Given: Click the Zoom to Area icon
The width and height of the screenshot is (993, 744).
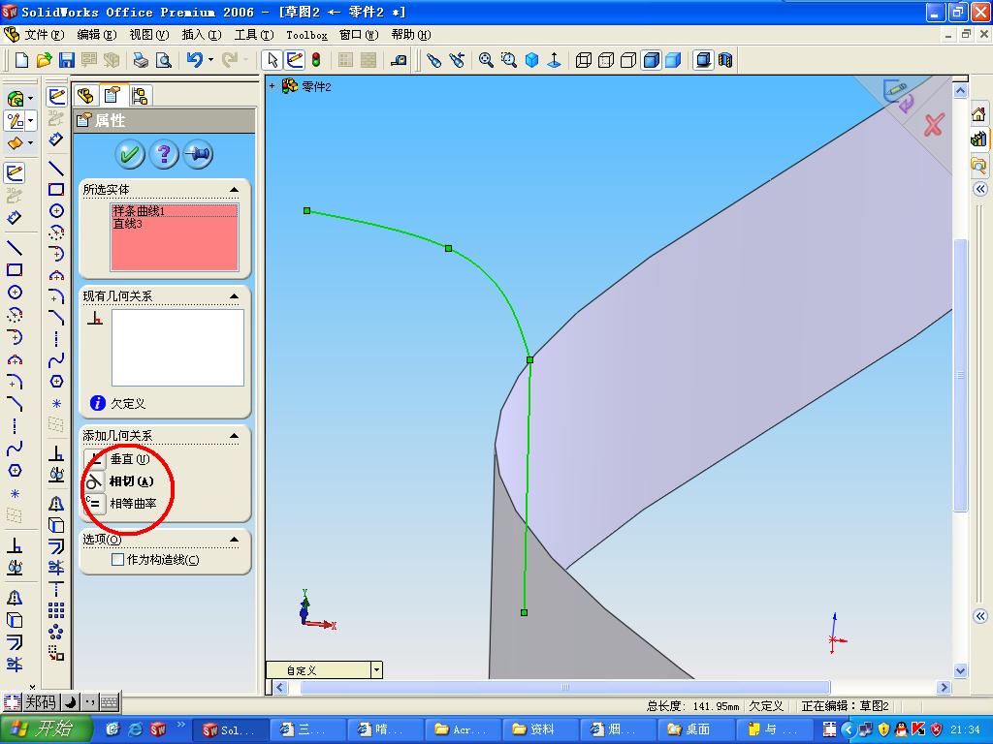Looking at the screenshot, I should pos(508,60).
